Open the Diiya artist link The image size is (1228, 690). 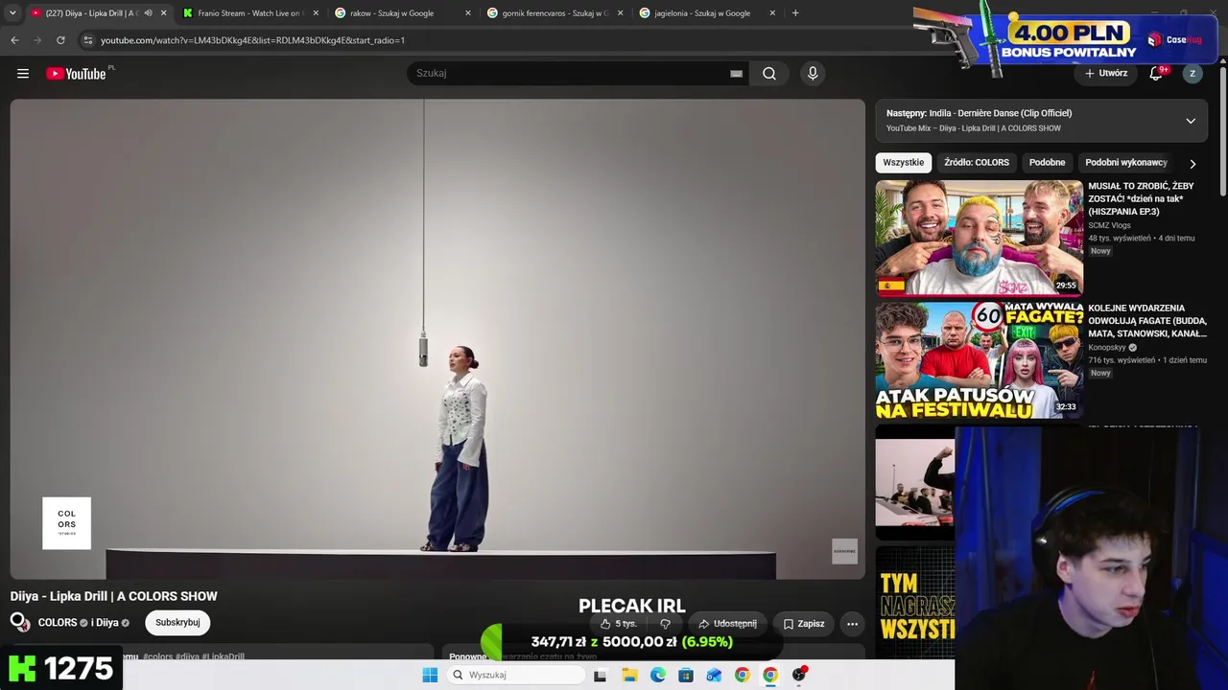coord(107,623)
